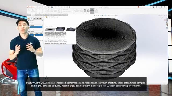Switch to the SOLIDWORKS Add-Ins tab
The image size is (172, 96).
pos(63,15)
